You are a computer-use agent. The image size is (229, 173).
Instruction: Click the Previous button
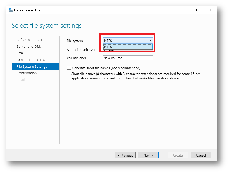pos(125,155)
